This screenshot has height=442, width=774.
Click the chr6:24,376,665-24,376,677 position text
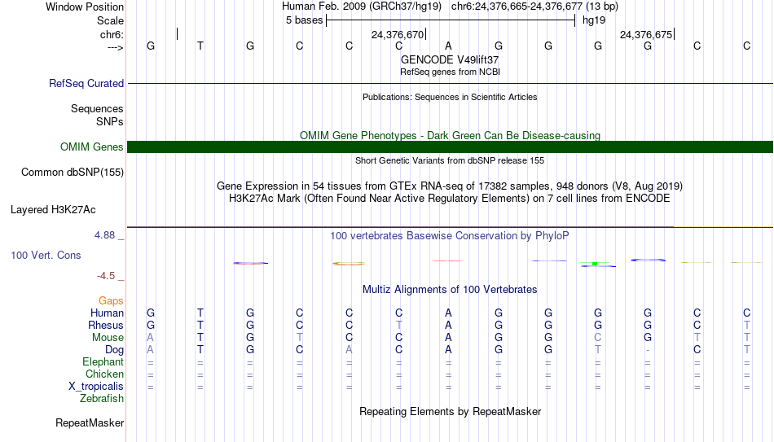pos(534,7)
